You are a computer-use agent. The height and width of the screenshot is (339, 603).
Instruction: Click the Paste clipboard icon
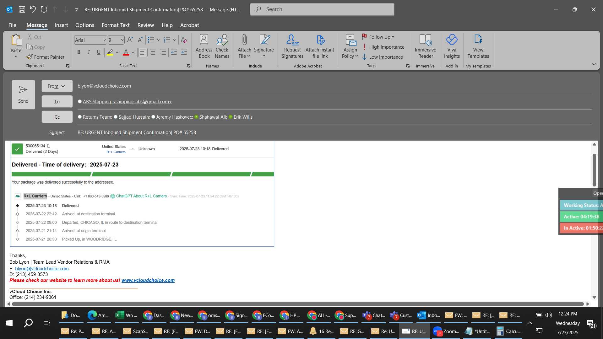click(16, 40)
